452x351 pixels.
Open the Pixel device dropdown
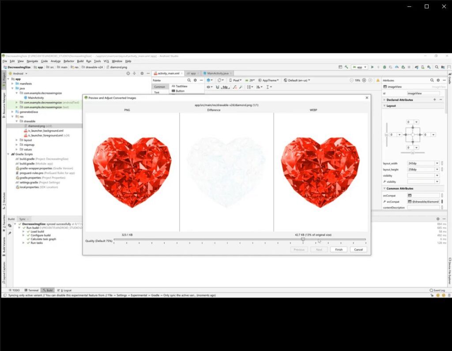(x=235, y=80)
